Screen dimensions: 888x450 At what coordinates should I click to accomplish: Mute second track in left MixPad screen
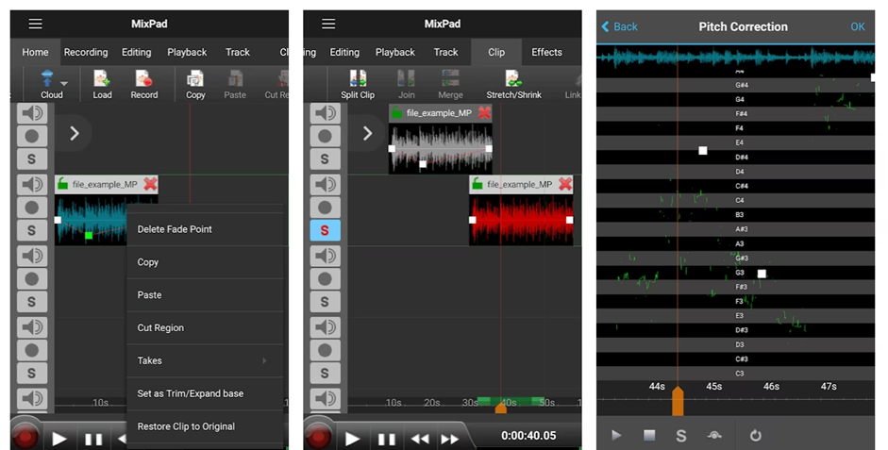[x=32, y=185]
